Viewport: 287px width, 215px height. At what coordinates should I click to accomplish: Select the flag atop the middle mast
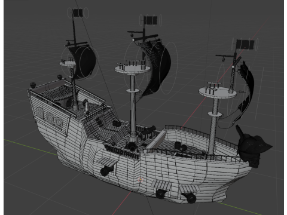tap(151, 20)
